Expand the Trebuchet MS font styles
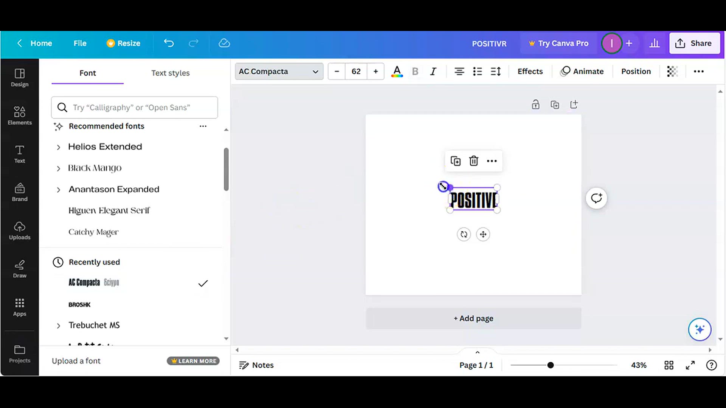This screenshot has width=726, height=408. [x=58, y=326]
